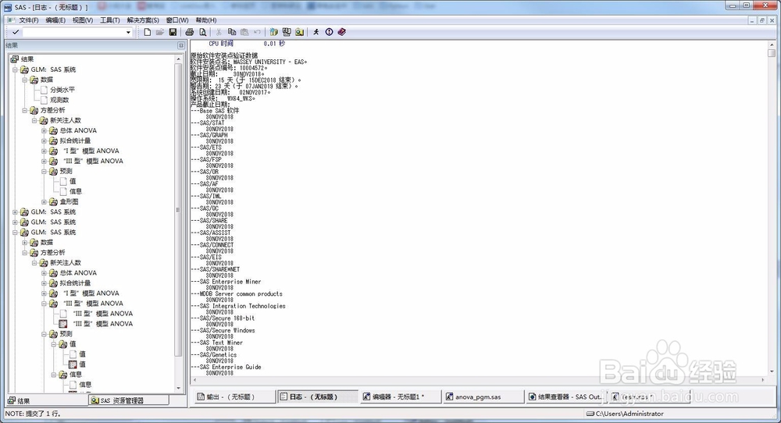
Task: Click the ---SAS/STAT line in the log
Action: [x=208, y=123]
